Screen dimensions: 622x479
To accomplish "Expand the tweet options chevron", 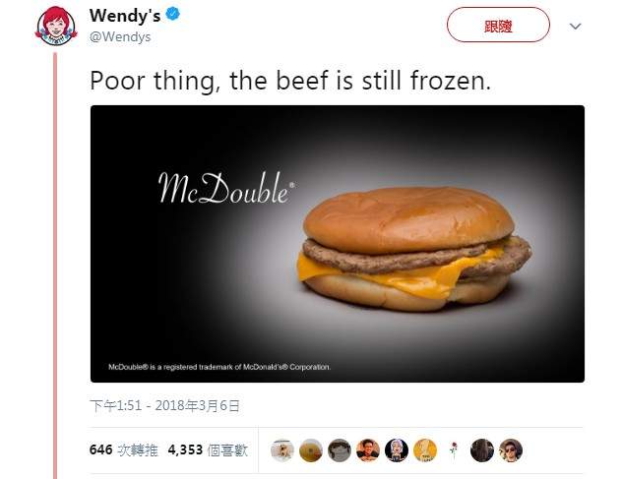I will click(575, 27).
